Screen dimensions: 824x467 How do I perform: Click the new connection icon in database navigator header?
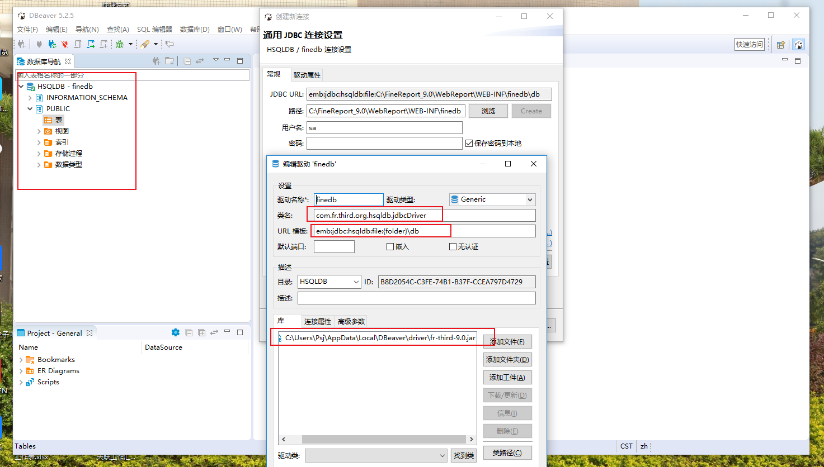tap(156, 61)
